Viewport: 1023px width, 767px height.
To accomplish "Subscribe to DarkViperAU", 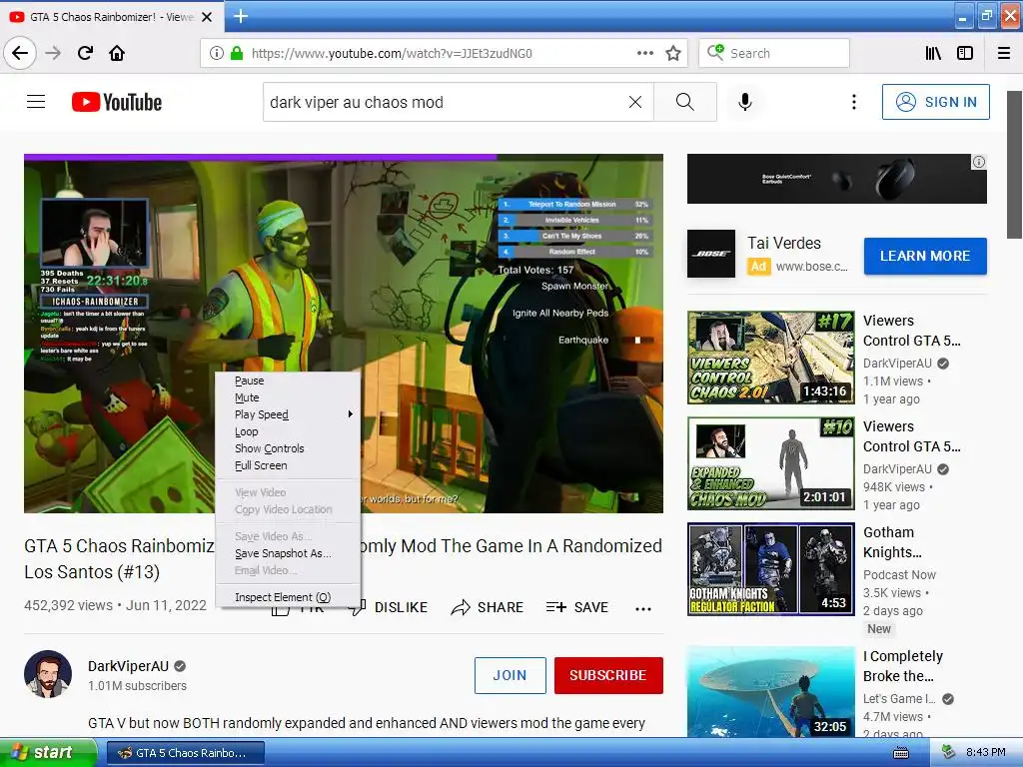I will [x=608, y=676].
